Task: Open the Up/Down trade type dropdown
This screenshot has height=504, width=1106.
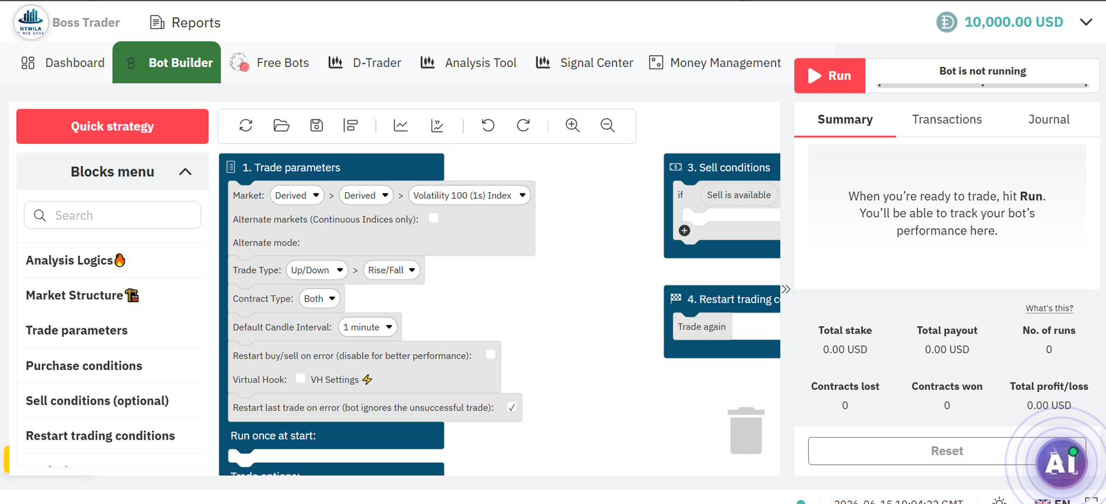Action: click(x=317, y=270)
